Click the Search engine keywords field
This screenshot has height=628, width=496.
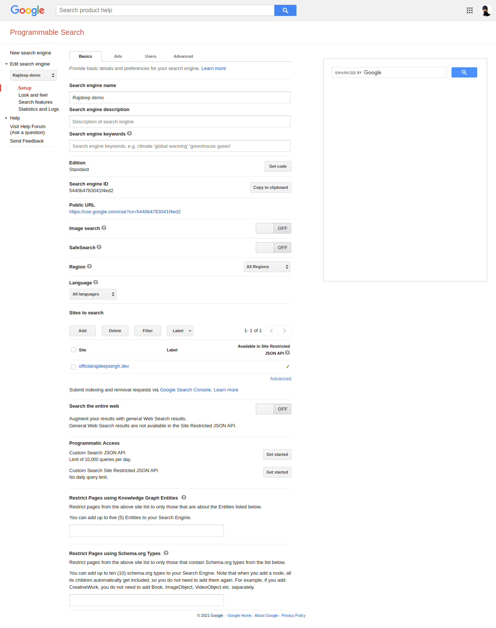click(180, 146)
